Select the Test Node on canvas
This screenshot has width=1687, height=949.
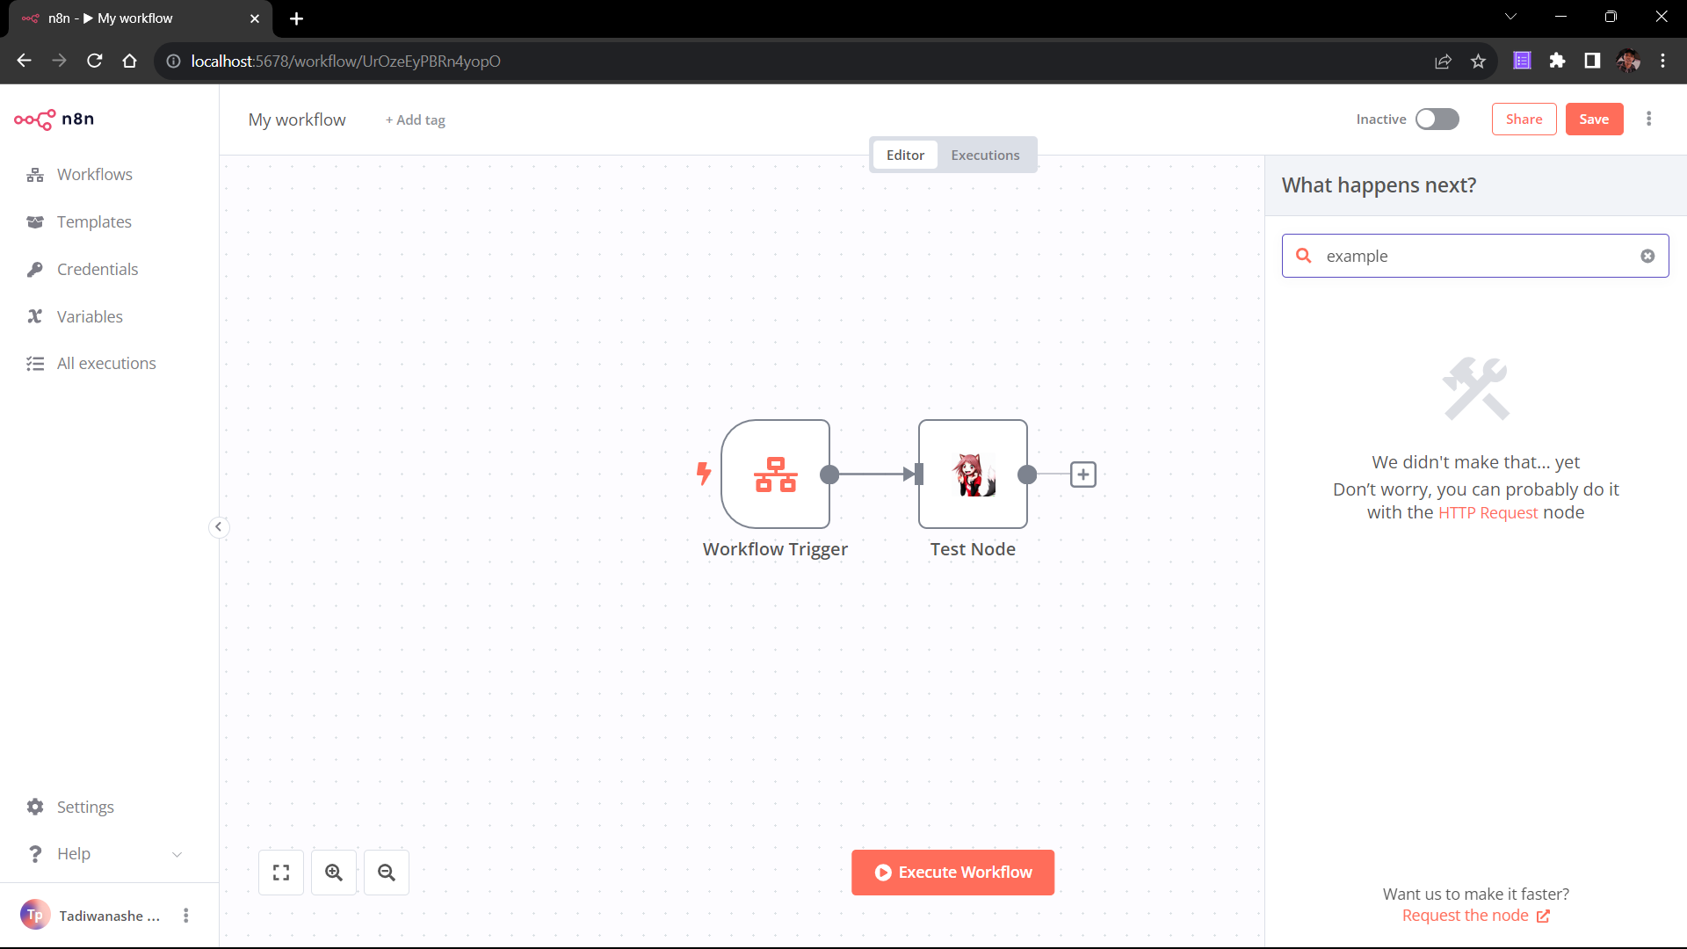973,474
